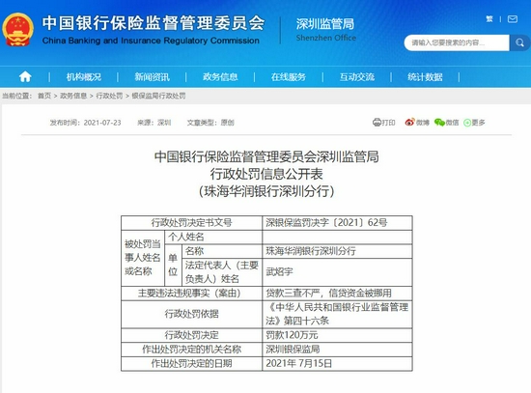Click the date cell 2021年7月15日
531x393 pixels.
tap(337, 363)
